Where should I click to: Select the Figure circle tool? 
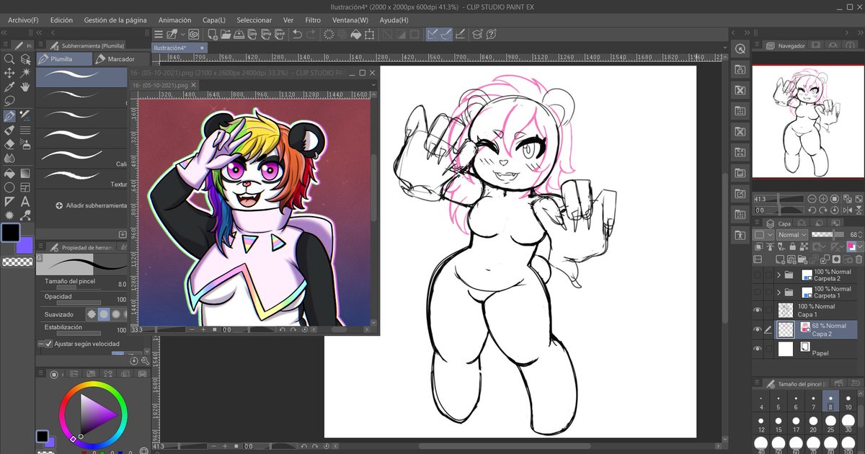9,187
